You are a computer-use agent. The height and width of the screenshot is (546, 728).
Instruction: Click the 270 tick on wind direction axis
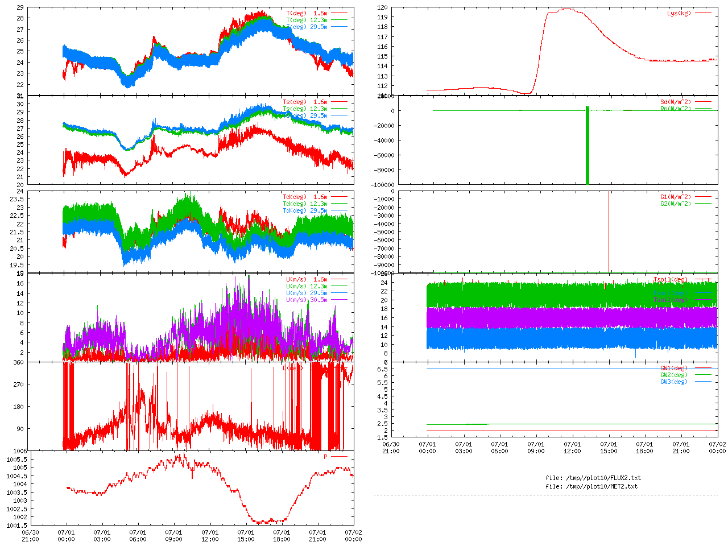[x=19, y=384]
